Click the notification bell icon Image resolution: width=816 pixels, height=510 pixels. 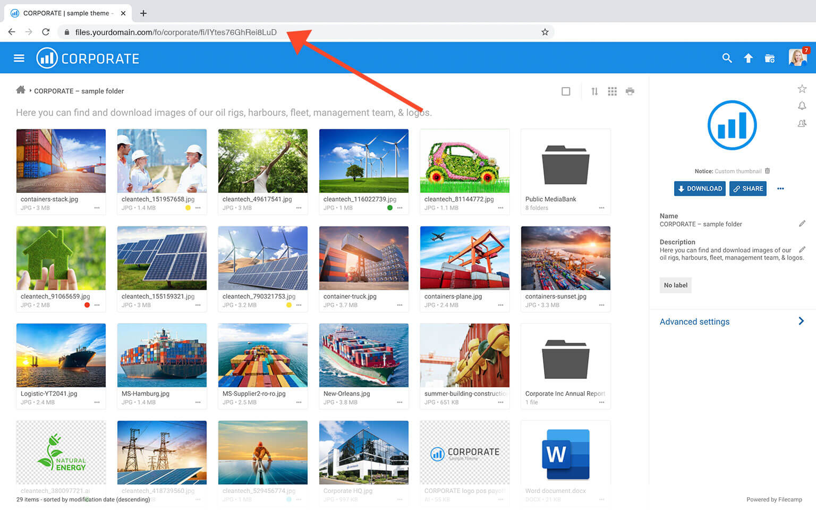[x=802, y=106]
